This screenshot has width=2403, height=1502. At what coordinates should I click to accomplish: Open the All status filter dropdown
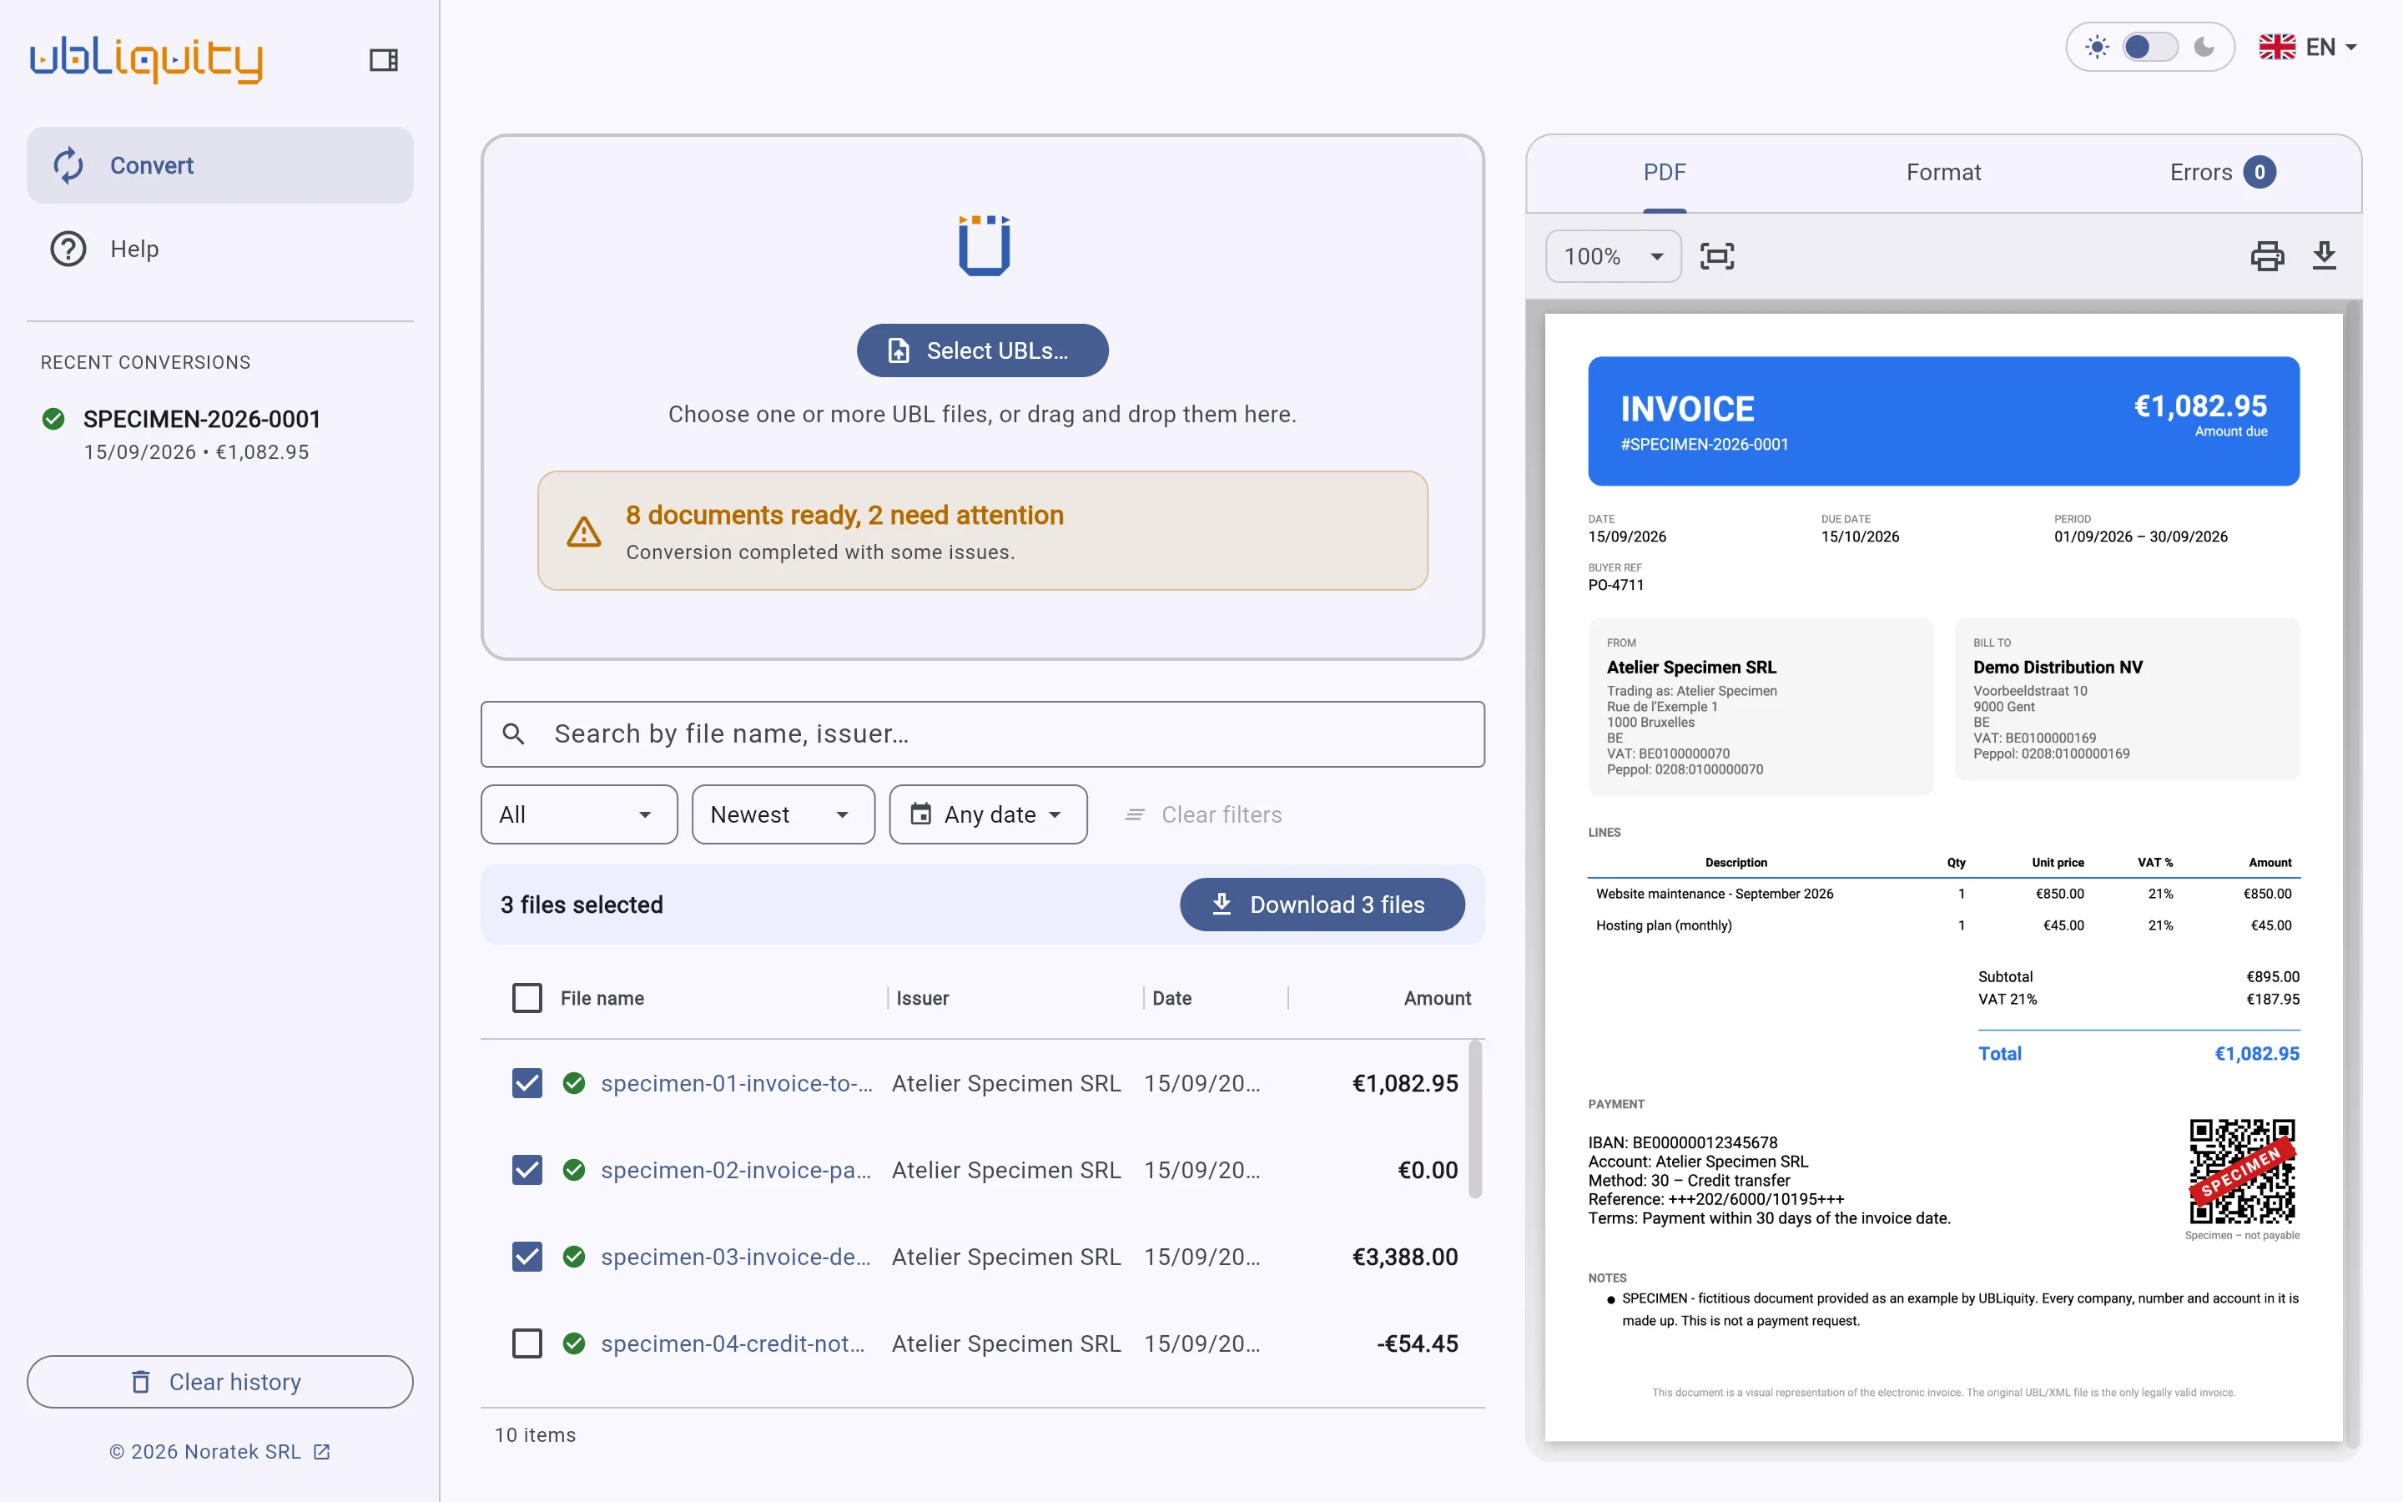(x=579, y=814)
